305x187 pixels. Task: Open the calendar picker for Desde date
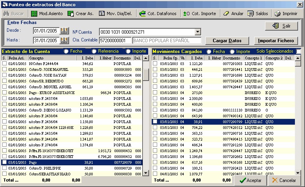[64, 31]
